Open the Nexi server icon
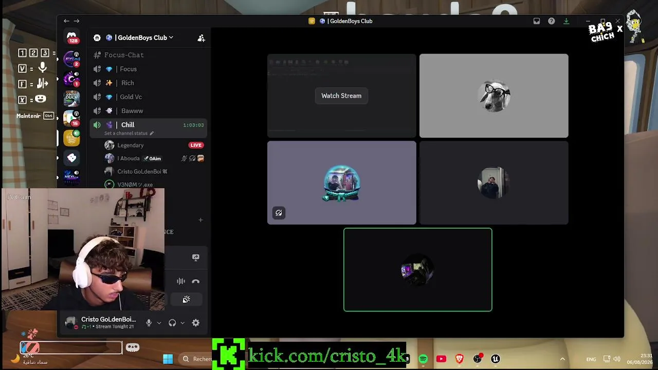 (x=71, y=177)
